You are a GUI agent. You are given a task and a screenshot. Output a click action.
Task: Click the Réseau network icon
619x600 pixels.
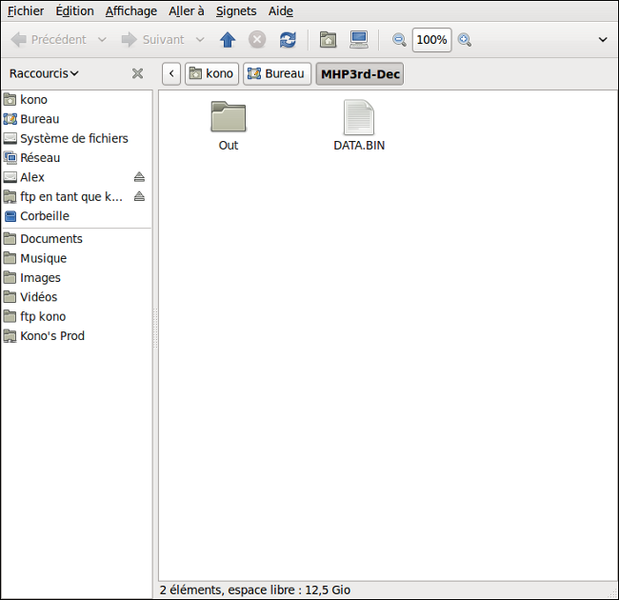(x=10, y=157)
